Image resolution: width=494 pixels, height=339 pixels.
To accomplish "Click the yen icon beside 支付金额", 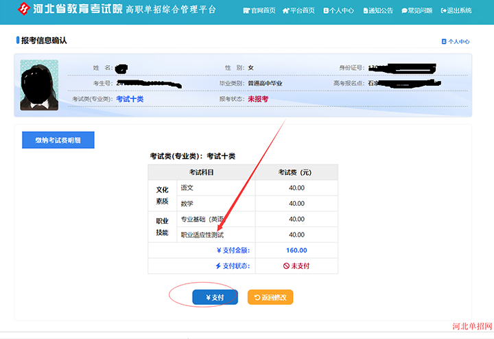I will click(x=218, y=250).
